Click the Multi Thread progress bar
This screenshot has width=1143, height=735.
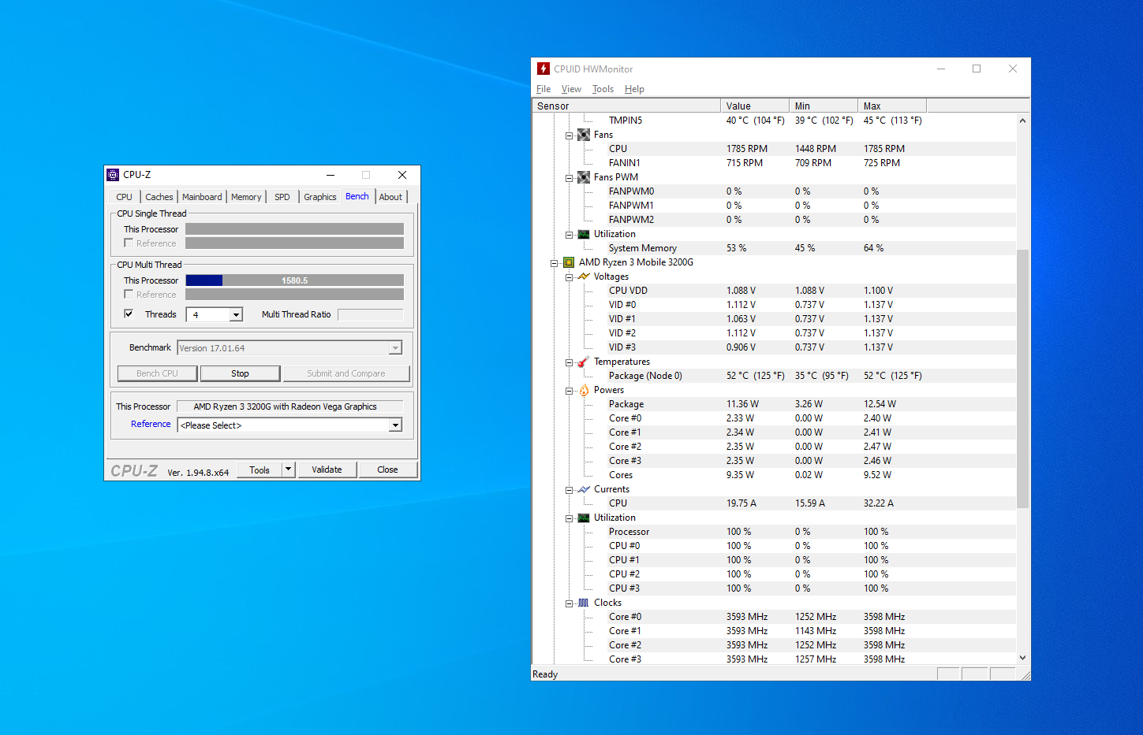294,280
